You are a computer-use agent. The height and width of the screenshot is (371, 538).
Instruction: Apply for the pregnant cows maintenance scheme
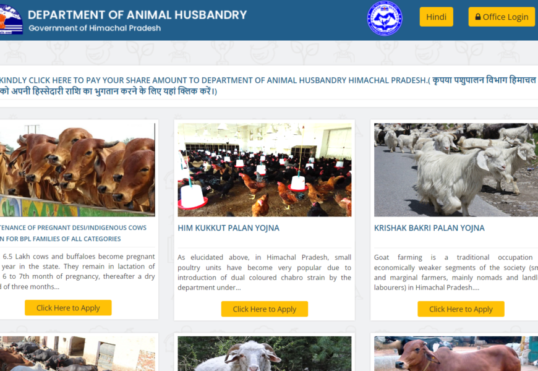tap(68, 308)
